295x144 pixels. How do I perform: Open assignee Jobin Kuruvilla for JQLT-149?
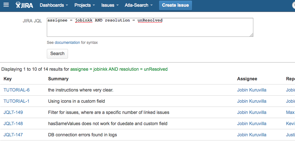point(252,112)
